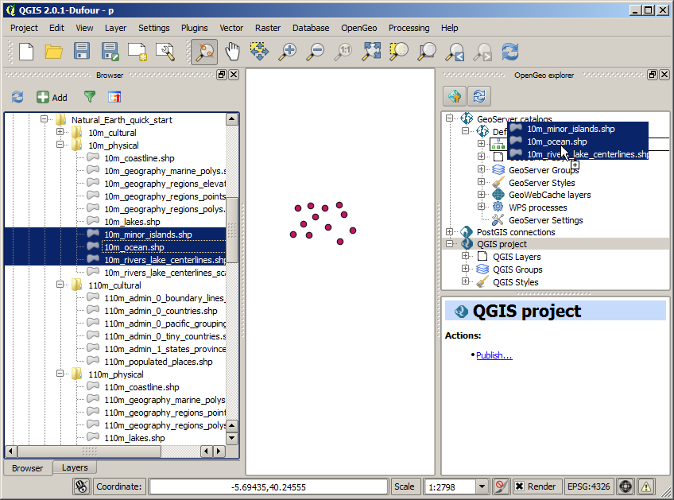Click the Zoom Out magnifier tool
This screenshot has width=674, height=500.
316,52
